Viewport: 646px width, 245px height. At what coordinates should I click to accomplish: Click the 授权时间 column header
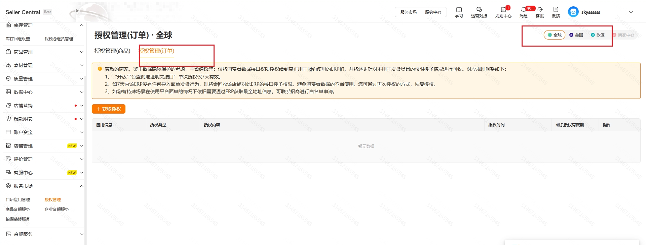(x=496, y=125)
